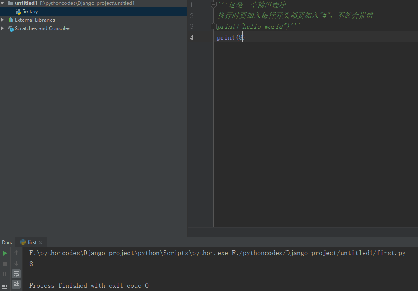Expand the External Libraries node
This screenshot has height=291, width=418.
(2, 20)
